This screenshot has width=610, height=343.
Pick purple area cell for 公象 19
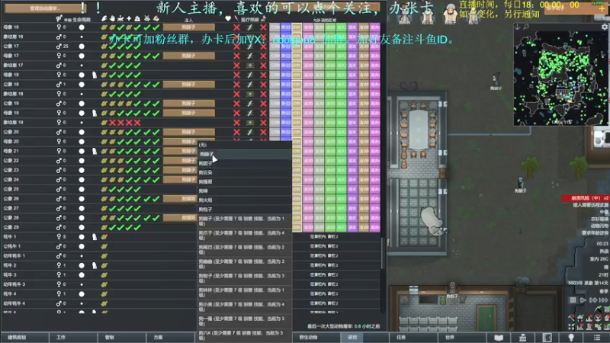(352, 104)
